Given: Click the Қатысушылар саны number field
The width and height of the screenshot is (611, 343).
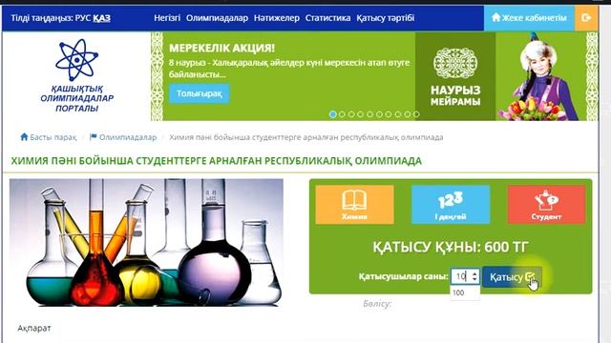Looking at the screenshot, I should click(x=465, y=276).
